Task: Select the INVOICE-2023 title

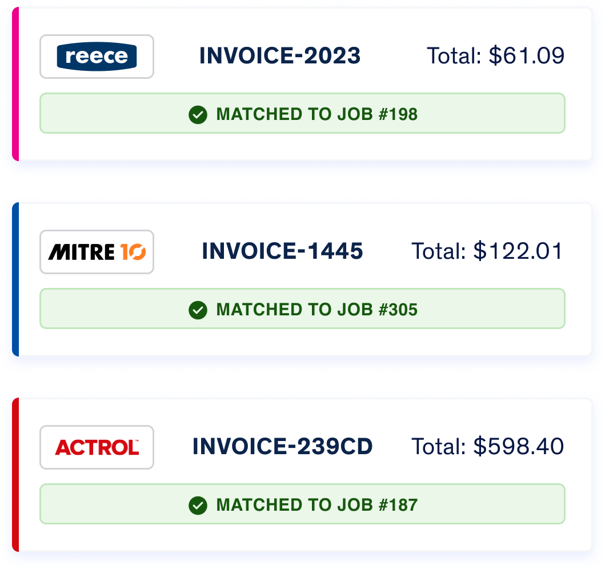Action: point(280,55)
